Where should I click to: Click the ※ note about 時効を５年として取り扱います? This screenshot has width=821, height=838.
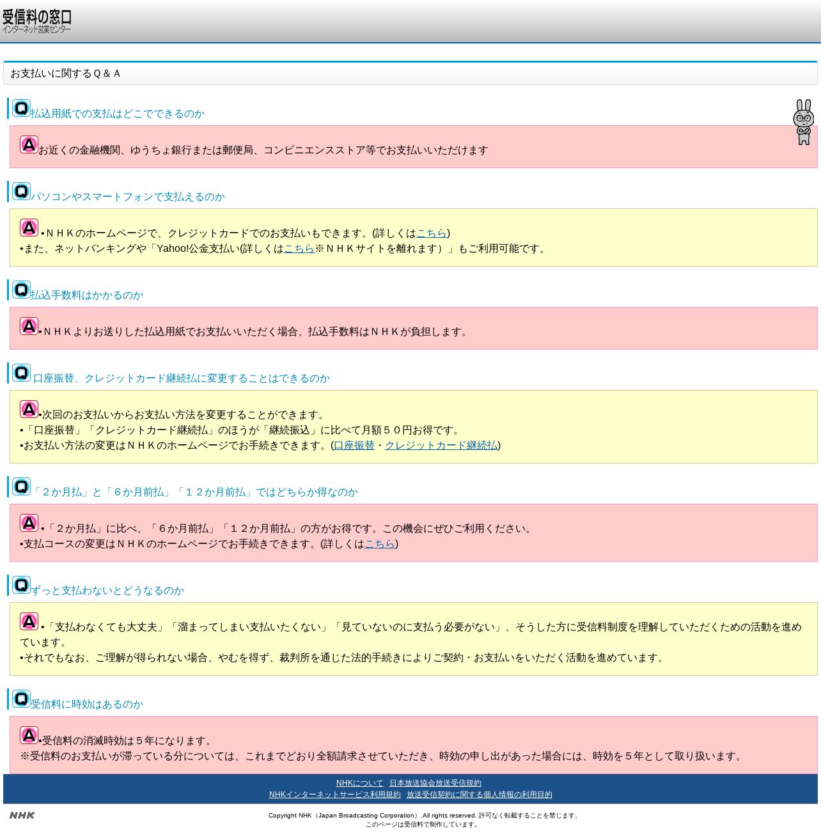tap(382, 756)
